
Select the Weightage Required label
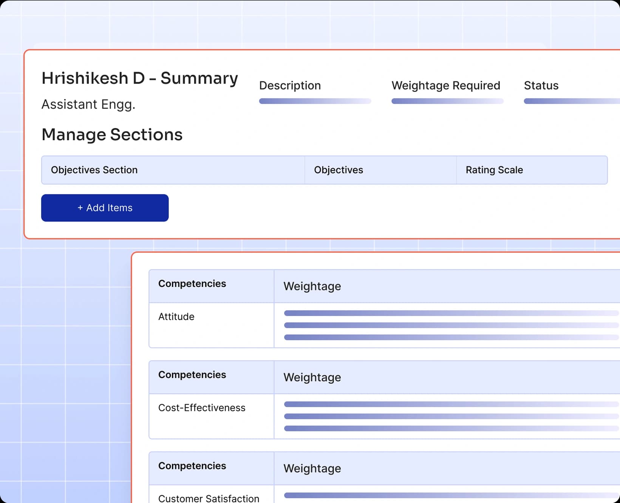pyautogui.click(x=446, y=86)
